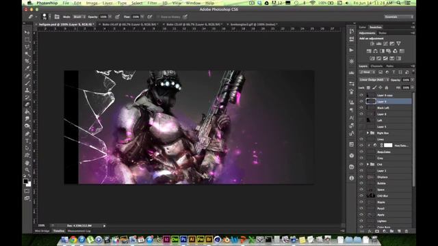Select the Zoom tool
The width and height of the screenshot is (438, 246).
27,169
